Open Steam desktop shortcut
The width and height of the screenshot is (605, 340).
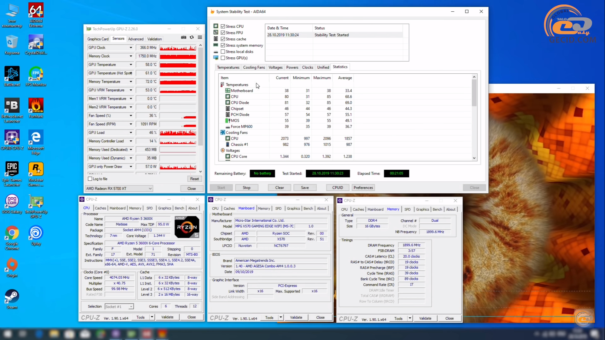point(12,299)
